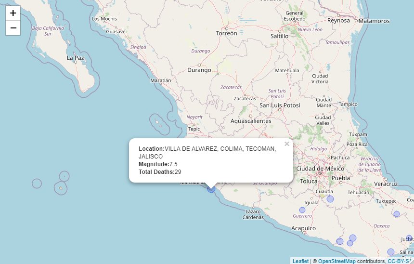Click the Durango city label
Image resolution: width=414 pixels, height=264 pixels.
click(199, 70)
